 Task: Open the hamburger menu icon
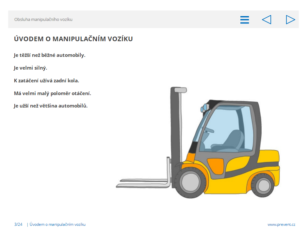(245, 20)
